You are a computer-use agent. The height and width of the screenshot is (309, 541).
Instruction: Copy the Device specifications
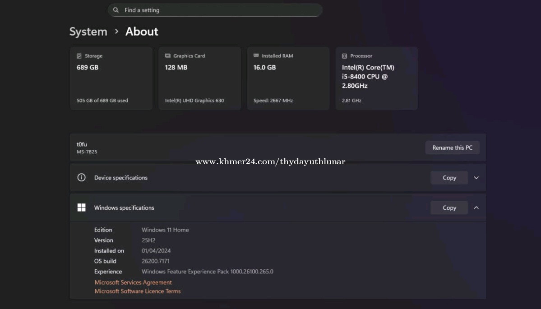[449, 178]
